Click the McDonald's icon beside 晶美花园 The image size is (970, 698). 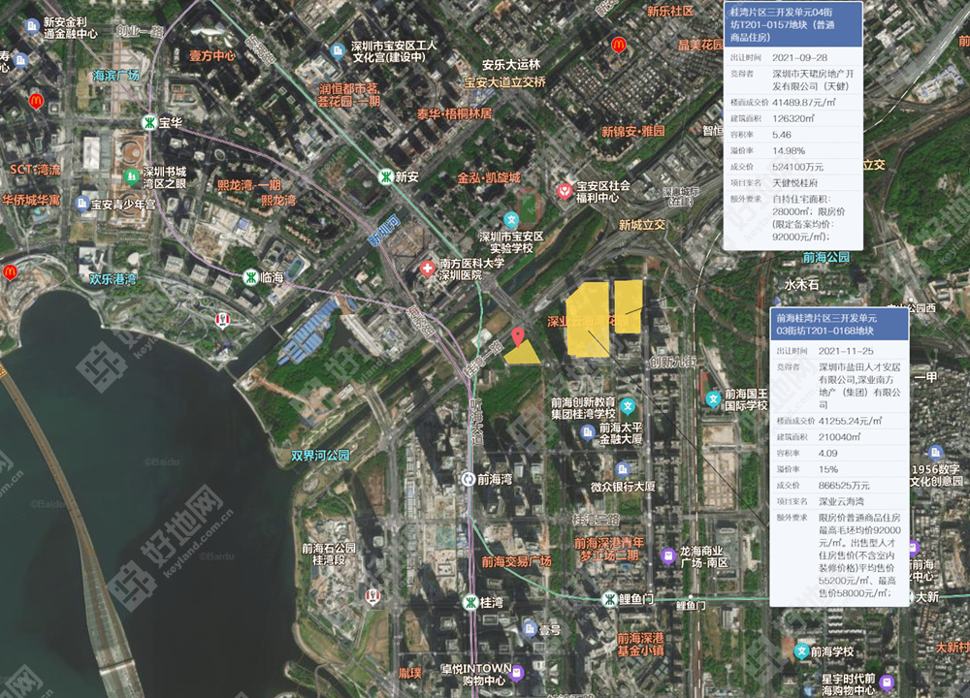pos(619,45)
